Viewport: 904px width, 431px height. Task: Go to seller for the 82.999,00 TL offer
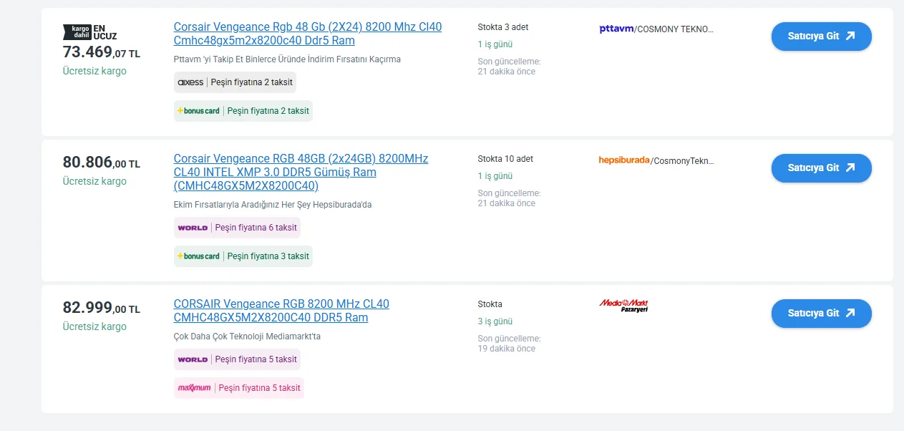point(821,314)
